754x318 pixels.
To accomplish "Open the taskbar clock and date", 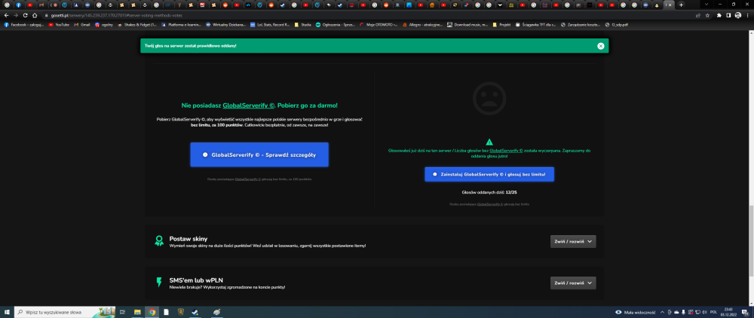I will 728,312.
